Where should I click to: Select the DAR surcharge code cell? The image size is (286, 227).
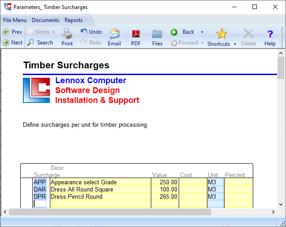[x=40, y=189]
